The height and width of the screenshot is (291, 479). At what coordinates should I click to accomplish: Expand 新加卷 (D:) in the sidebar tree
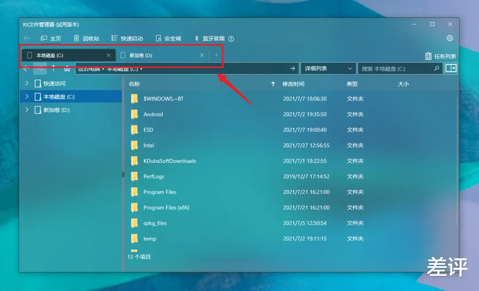click(27, 110)
